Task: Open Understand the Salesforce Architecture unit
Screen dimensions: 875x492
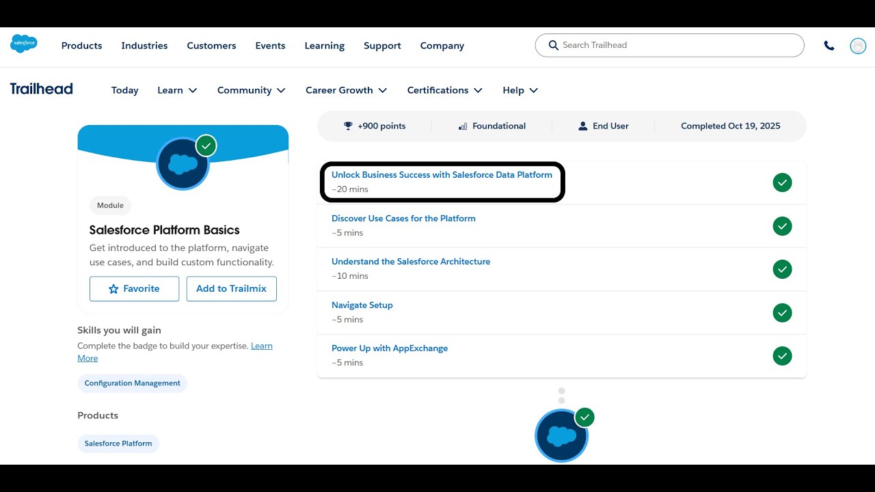Action: click(411, 262)
